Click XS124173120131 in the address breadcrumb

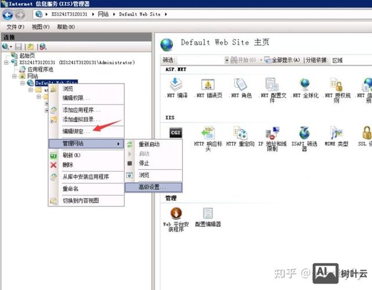(70, 14)
